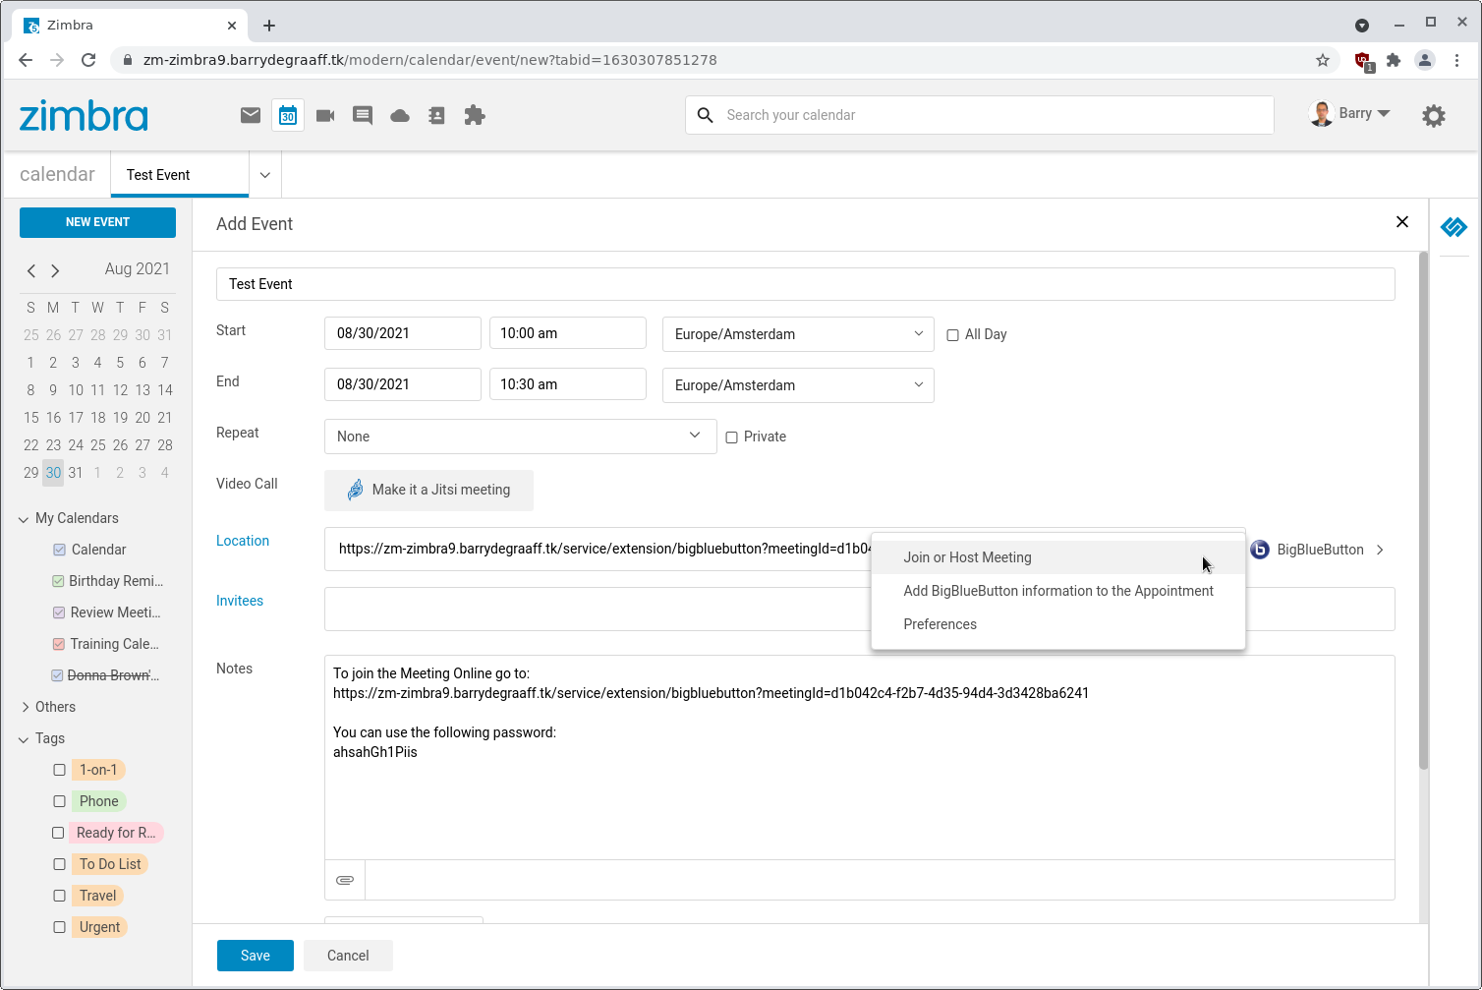Toggle the Training Calendar checkbox
This screenshot has width=1482, height=990.
pos(59,644)
